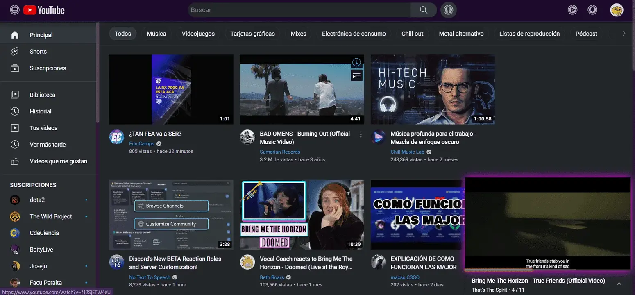Click Watch later icon on Bad Omens thumbnail
The width and height of the screenshot is (635, 295).
click(x=356, y=63)
